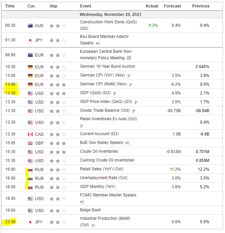Viewport: 225px width, 233px height.
Task: Click the UK flag icon beside GBP
Action: pyautogui.click(x=30, y=143)
